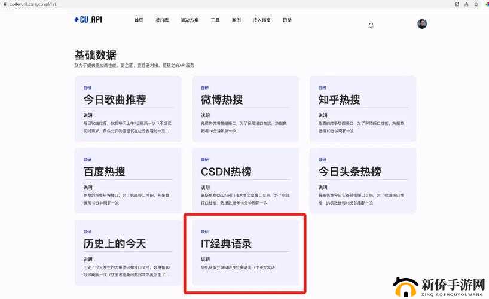Open the 今日头条热榜 API card
Image resolution: width=489 pixels, height=299 pixels.
[363, 181]
